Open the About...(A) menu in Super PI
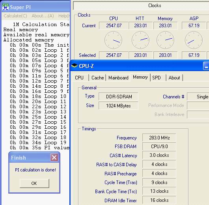The height and width of the screenshot is (205, 209). (43, 16)
